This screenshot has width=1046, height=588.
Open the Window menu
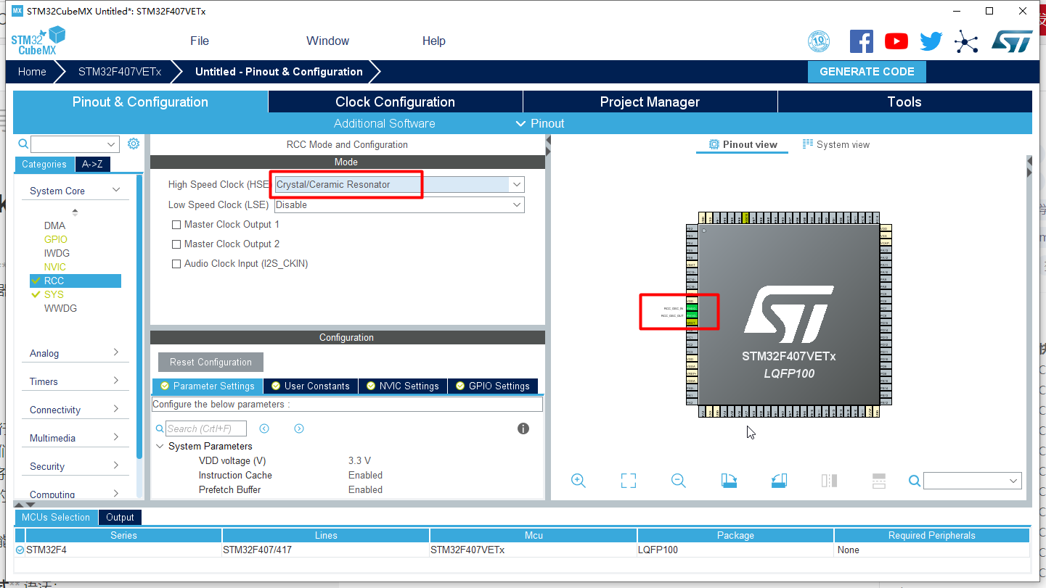pos(327,41)
